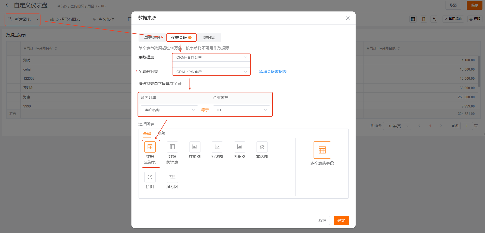Expand the ID field dropdown

tap(241, 110)
